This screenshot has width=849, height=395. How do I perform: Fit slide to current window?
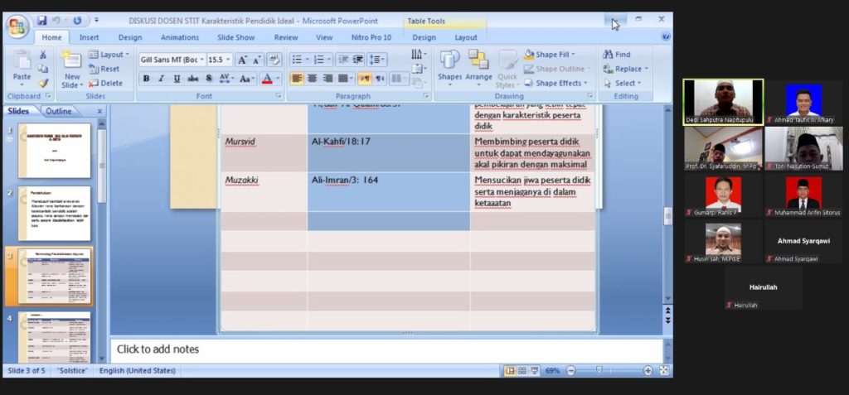tap(664, 371)
